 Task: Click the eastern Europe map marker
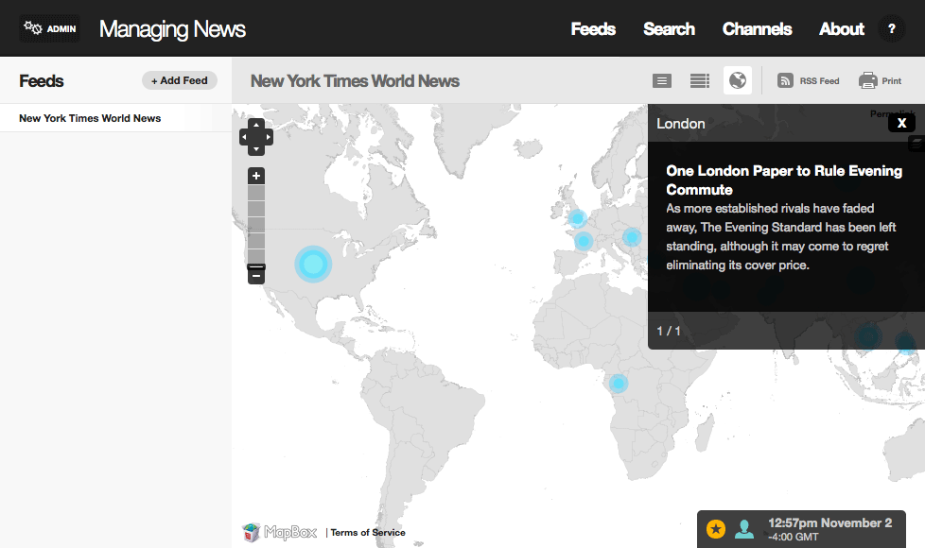tap(632, 237)
